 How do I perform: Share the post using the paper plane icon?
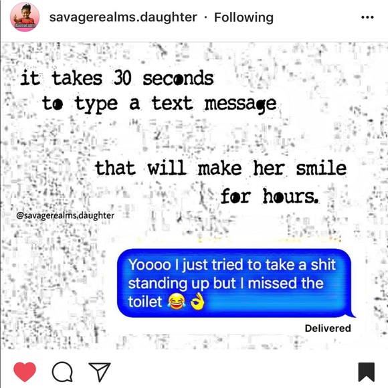coord(100,372)
